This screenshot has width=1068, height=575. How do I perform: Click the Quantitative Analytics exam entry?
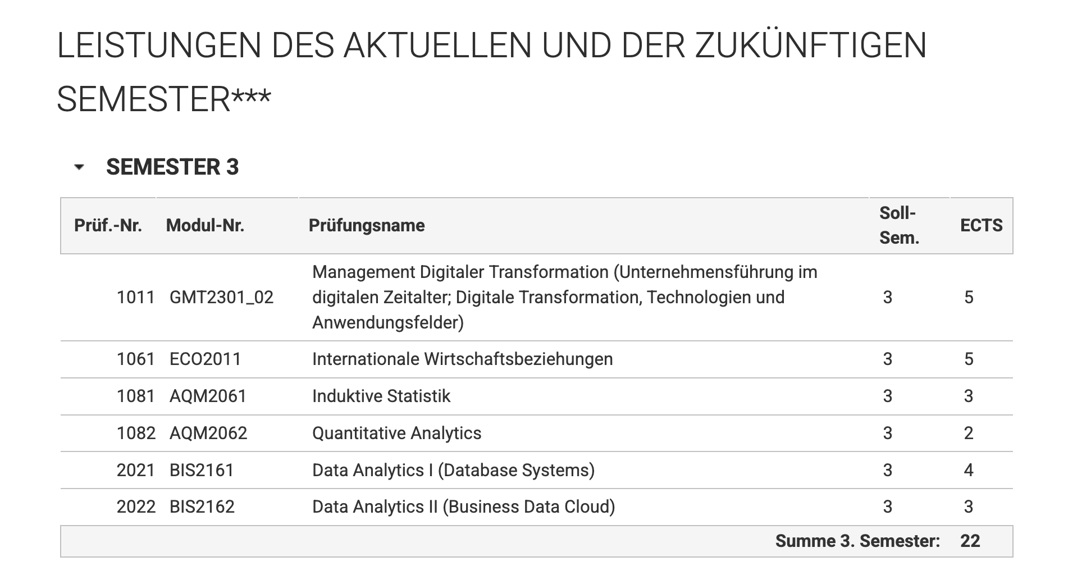pyautogui.click(x=396, y=433)
